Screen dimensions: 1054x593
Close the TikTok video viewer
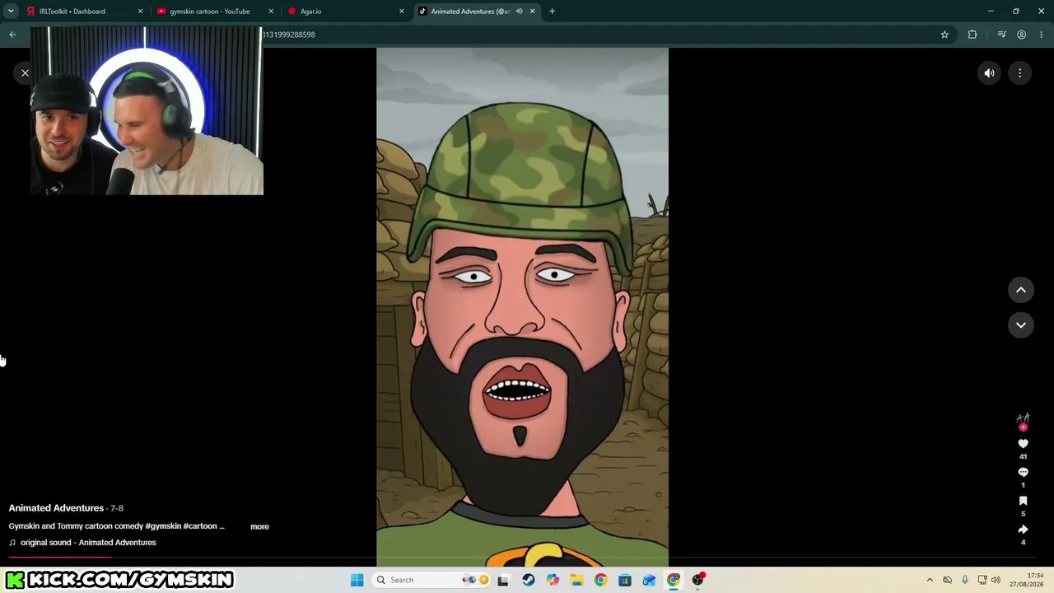[25, 73]
